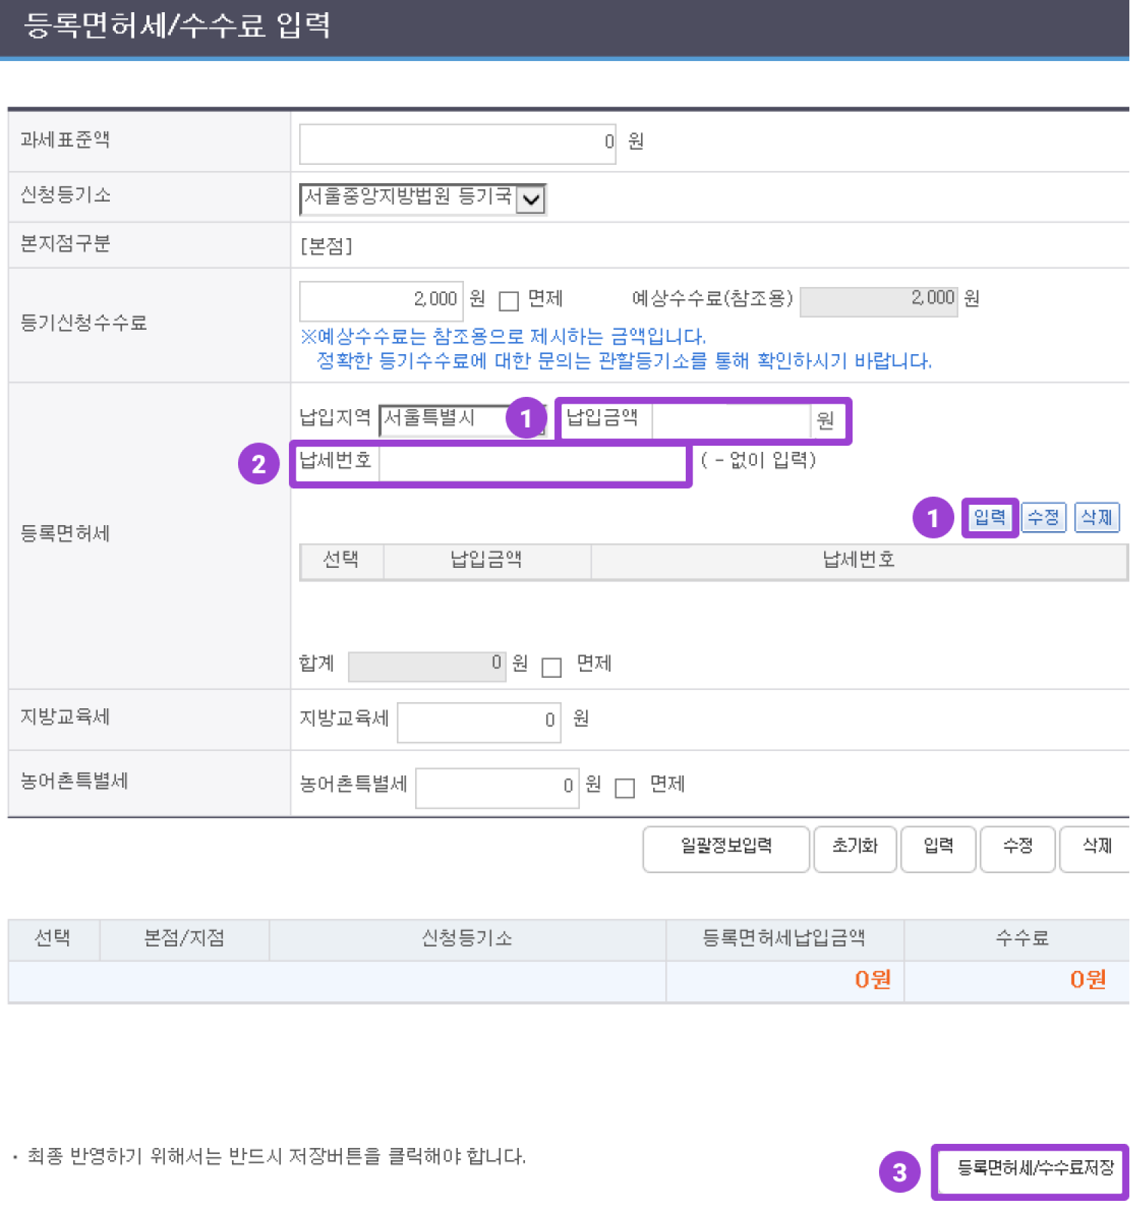Check the 면제 box beside 합계
The height and width of the screenshot is (1209, 1130).
point(552,667)
